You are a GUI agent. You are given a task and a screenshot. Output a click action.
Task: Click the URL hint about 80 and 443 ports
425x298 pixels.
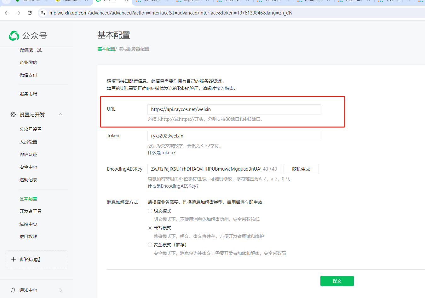[x=206, y=119]
